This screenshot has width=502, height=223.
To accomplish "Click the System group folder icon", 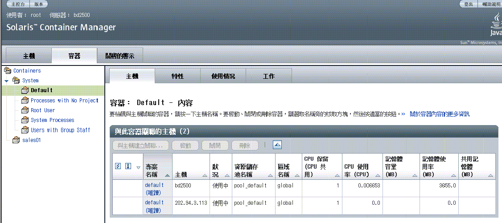I will tap(16, 80).
